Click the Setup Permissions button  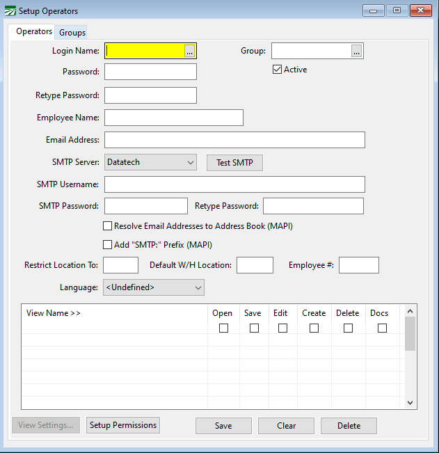coord(123,425)
